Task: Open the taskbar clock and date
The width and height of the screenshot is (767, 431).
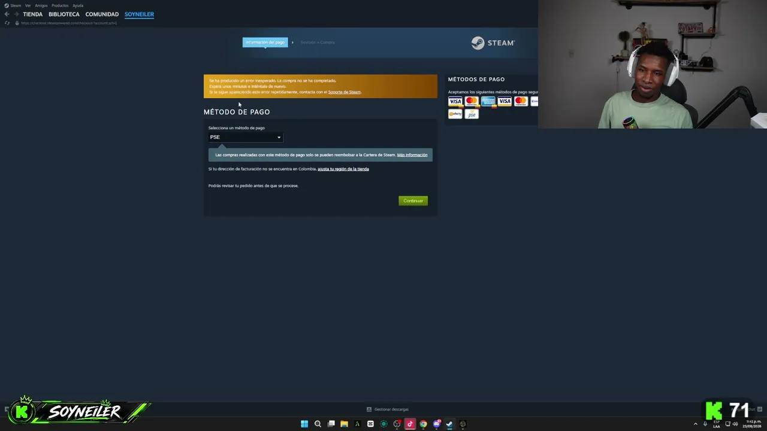Action: pyautogui.click(x=752, y=424)
